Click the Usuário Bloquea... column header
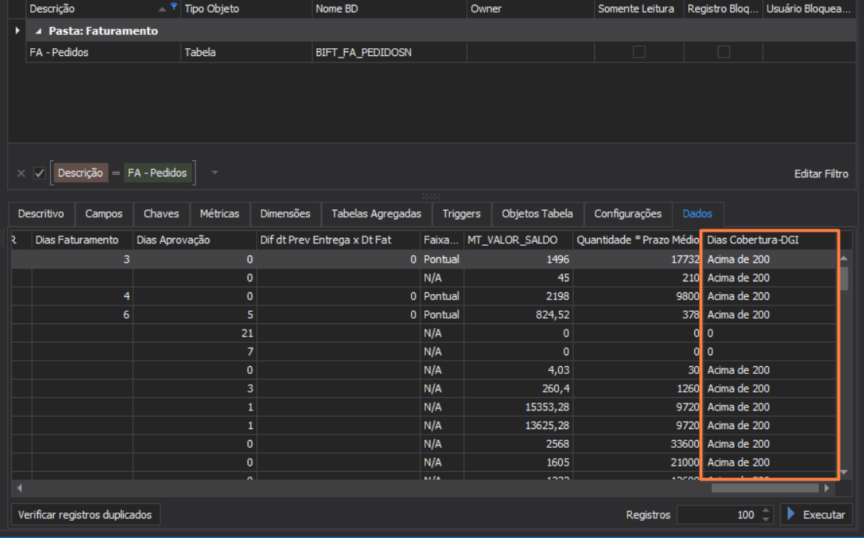The width and height of the screenshot is (864, 538). (809, 9)
